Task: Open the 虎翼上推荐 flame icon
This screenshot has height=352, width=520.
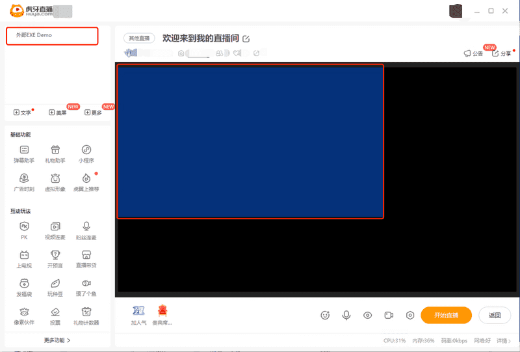Action: (86, 183)
